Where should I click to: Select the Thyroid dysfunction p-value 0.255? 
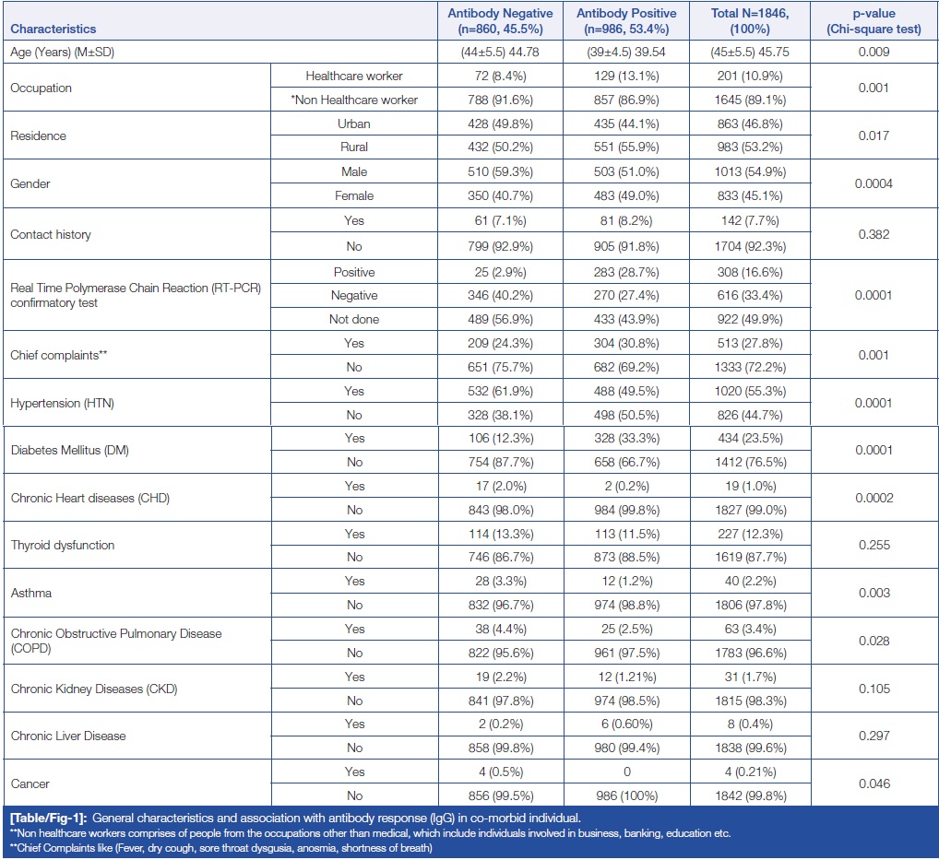tap(872, 546)
